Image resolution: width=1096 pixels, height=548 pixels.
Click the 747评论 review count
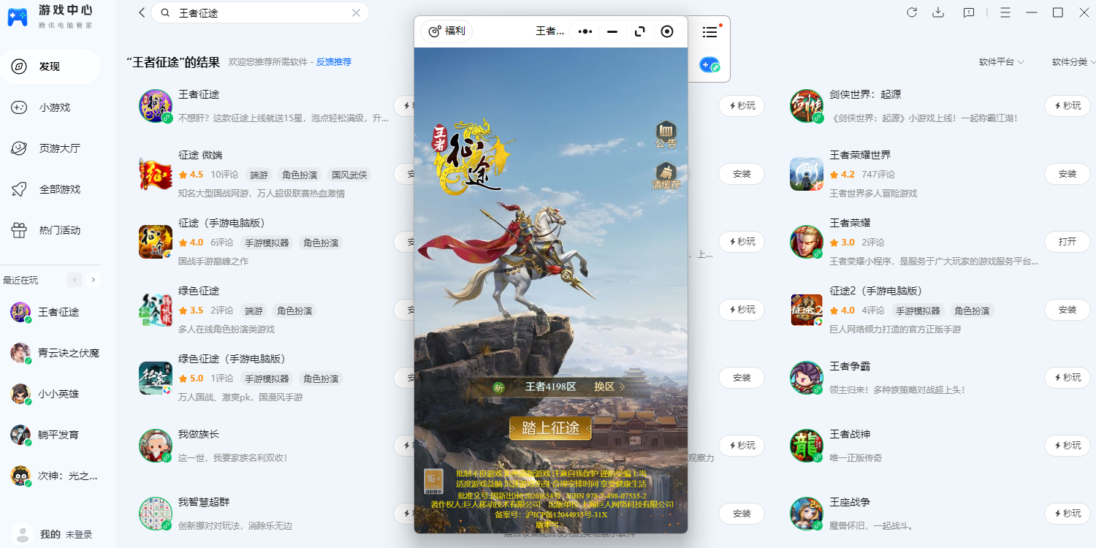(x=878, y=175)
